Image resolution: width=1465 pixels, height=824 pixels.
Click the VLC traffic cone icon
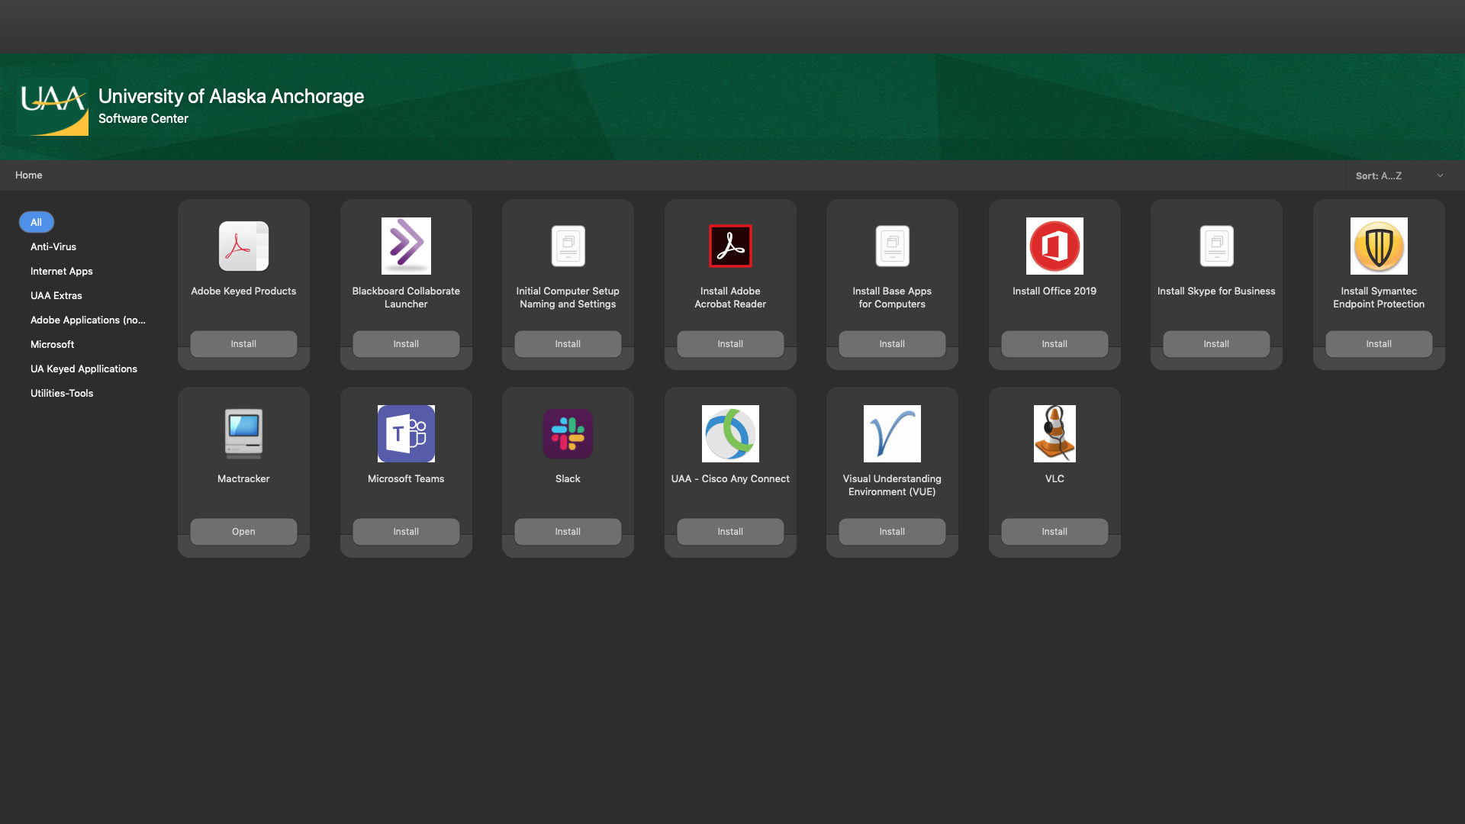pos(1054,433)
